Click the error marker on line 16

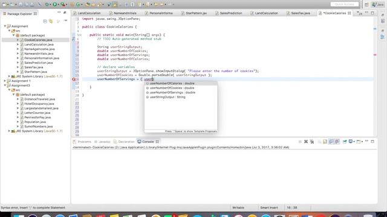pyautogui.click(x=74, y=79)
